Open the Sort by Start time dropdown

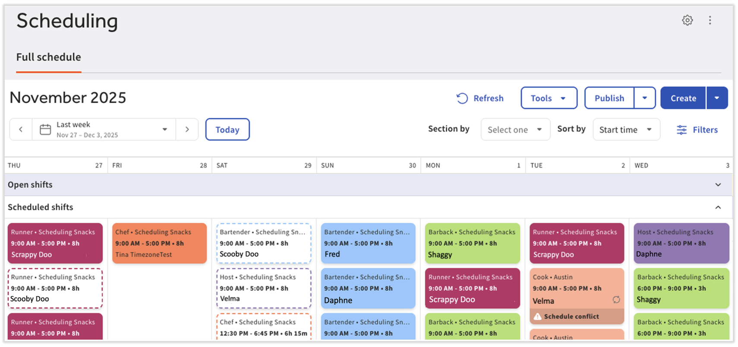(x=626, y=129)
